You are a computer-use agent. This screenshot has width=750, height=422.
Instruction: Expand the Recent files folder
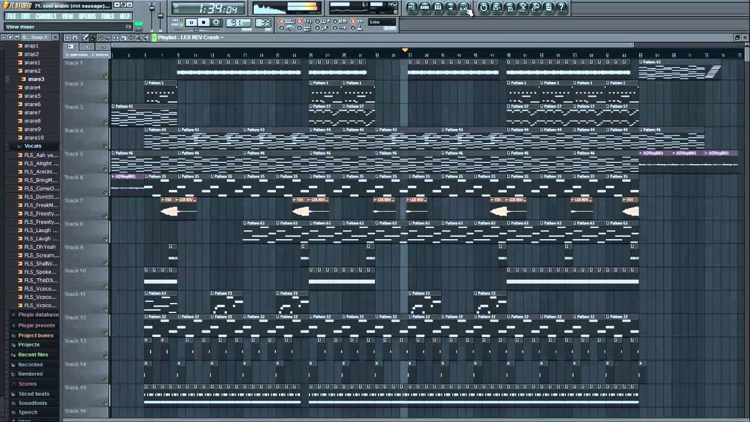coord(33,355)
